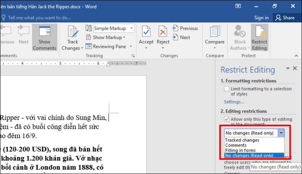The height and width of the screenshot is (174, 302).
Task: Open the Reject dropdown arrow
Action: click(163, 48)
